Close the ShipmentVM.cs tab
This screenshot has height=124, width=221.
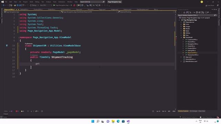pos(18,9)
